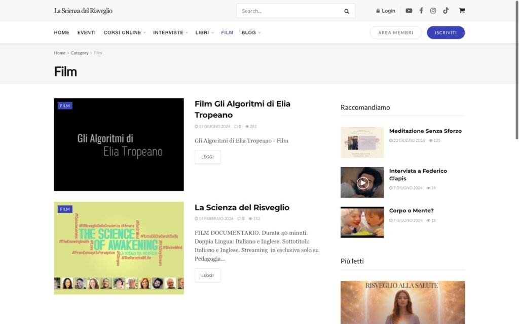The width and height of the screenshot is (519, 324).
Task: Click the FILM tag on Algoritmi thumbnail
Action: [65, 106]
